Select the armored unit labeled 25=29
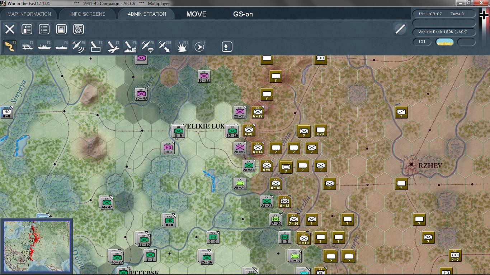The height and width of the screenshot is (275, 490). pyautogui.click(x=240, y=184)
